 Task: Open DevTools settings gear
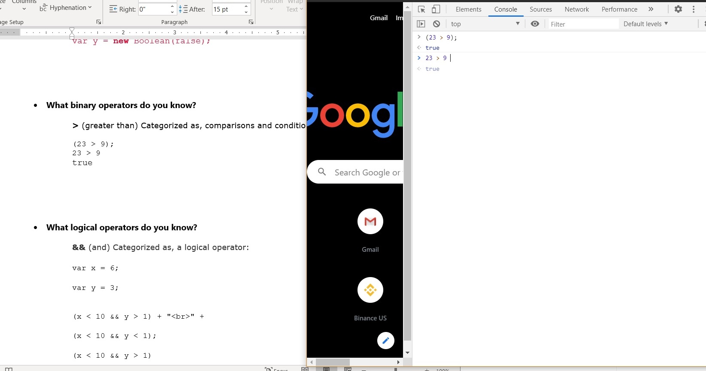click(x=678, y=9)
